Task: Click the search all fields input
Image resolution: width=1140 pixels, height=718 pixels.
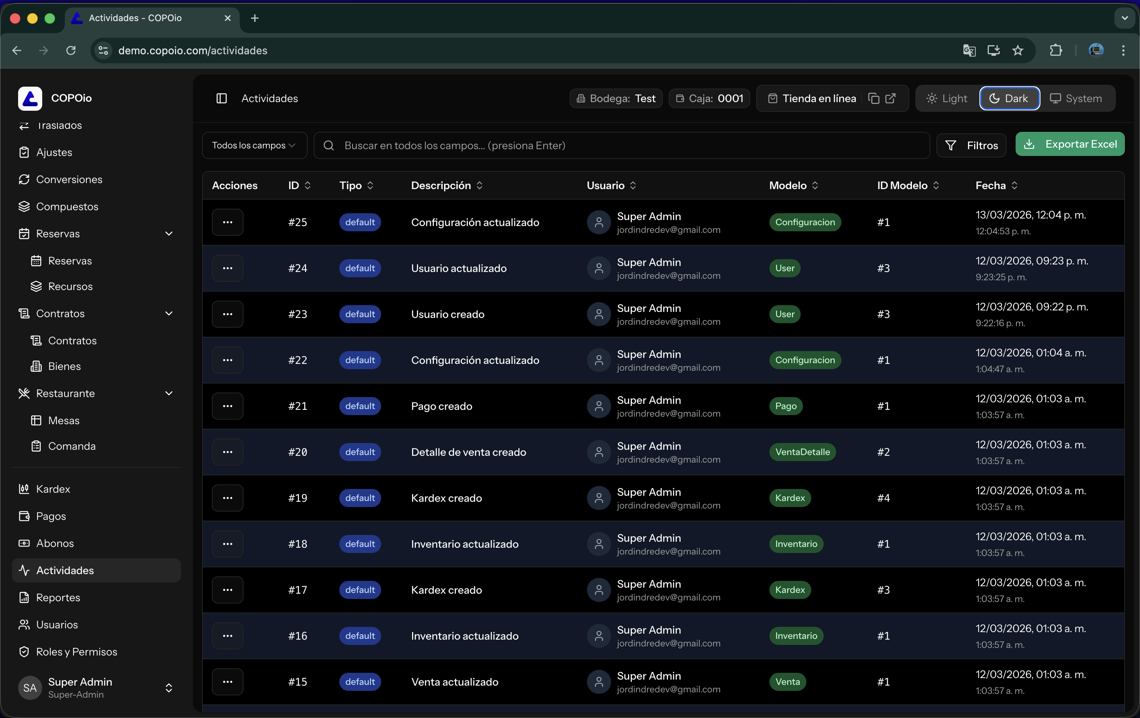Action: [621, 145]
